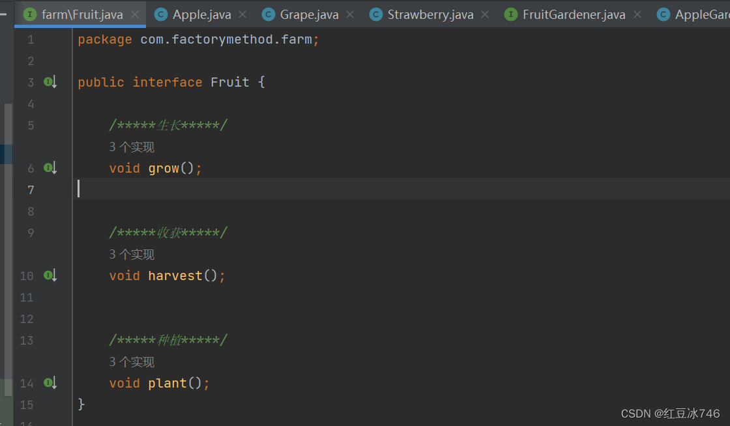Close the Strawberry.java tab

(x=485, y=14)
